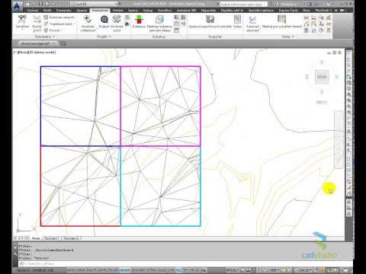Open the Výstup ribbon tab
The height and width of the screenshot is (274, 366).
pyautogui.click(x=148, y=11)
